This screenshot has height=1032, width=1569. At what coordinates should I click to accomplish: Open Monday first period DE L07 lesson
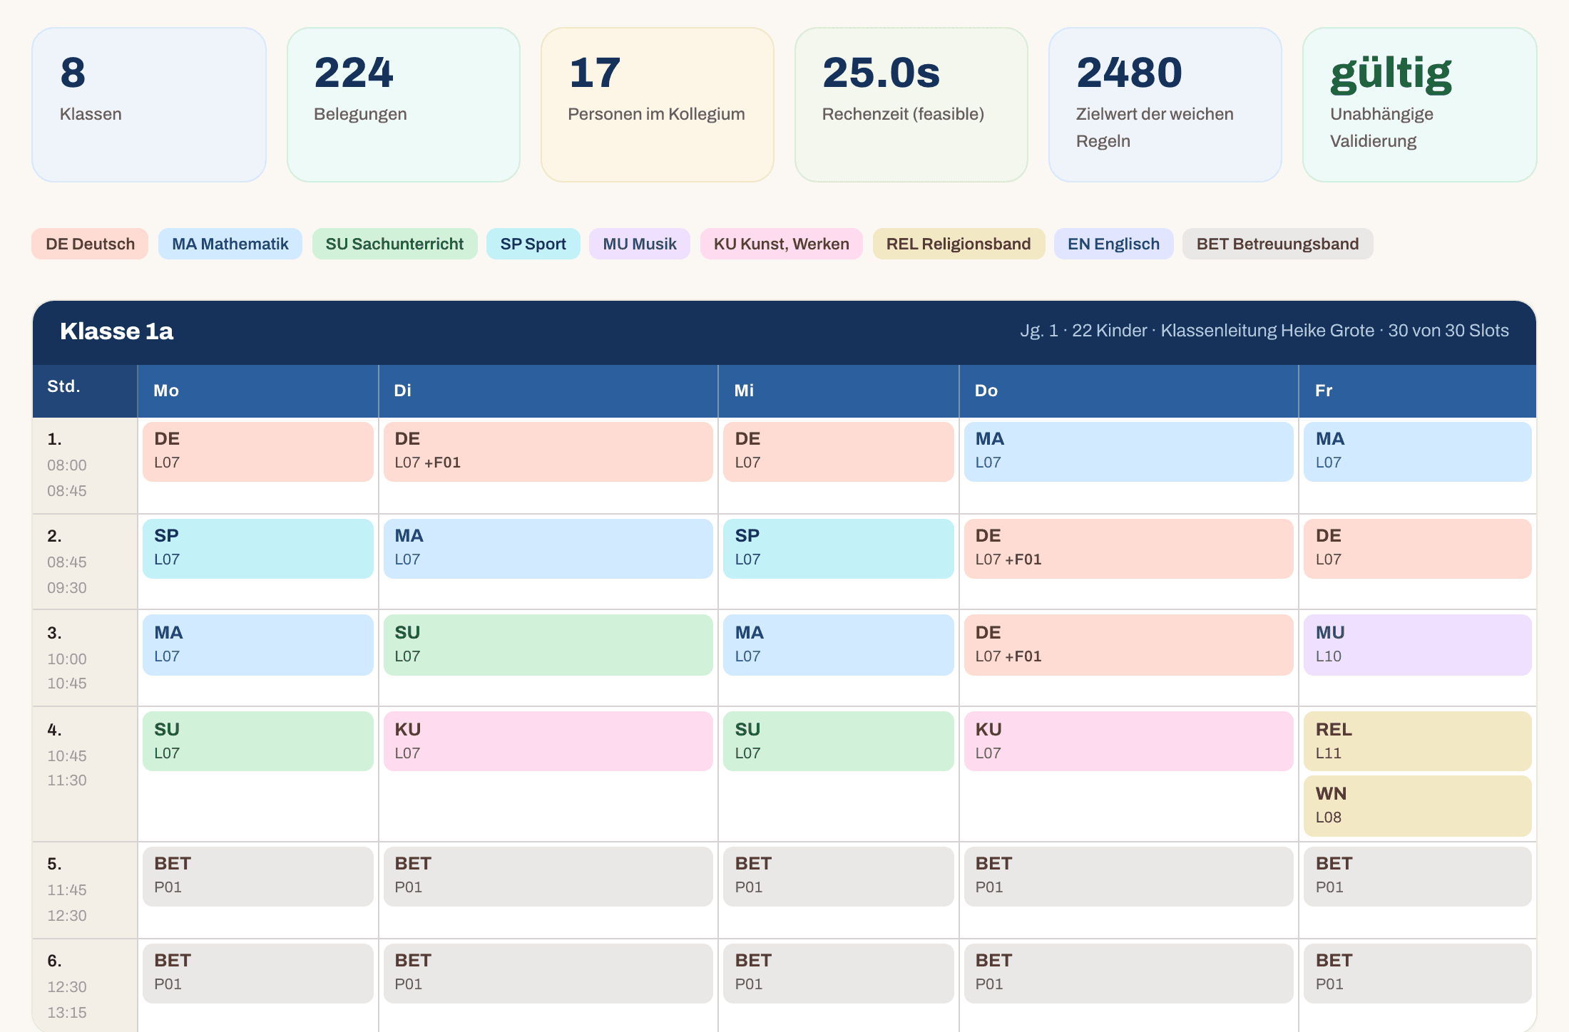click(x=258, y=452)
